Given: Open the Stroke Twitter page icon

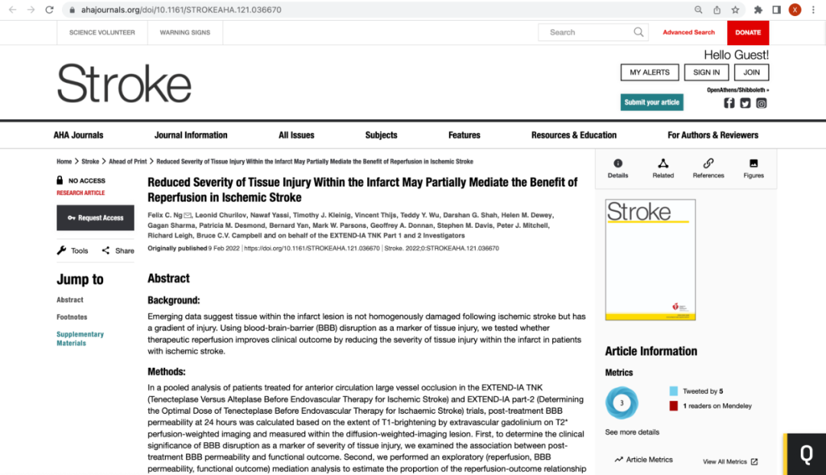Looking at the screenshot, I should 746,103.
